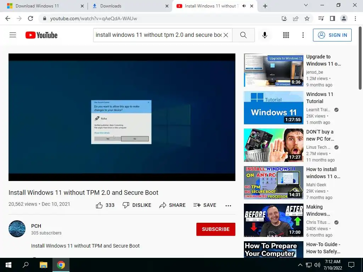The image size is (363, 272).
Task: Like the video with thumbs up
Action: point(105,205)
